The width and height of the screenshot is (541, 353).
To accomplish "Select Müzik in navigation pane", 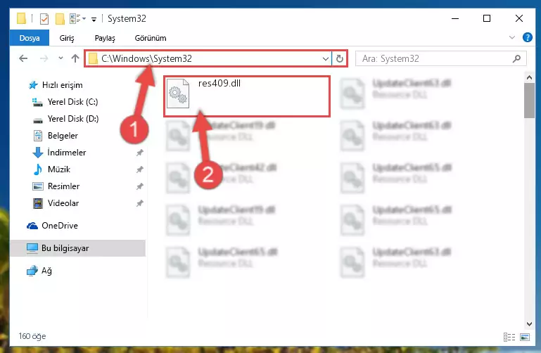I will click(x=59, y=169).
